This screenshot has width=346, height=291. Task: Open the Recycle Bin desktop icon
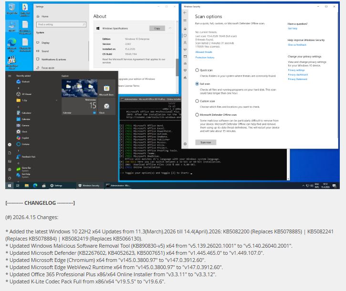pyautogui.click(x=12, y=9)
